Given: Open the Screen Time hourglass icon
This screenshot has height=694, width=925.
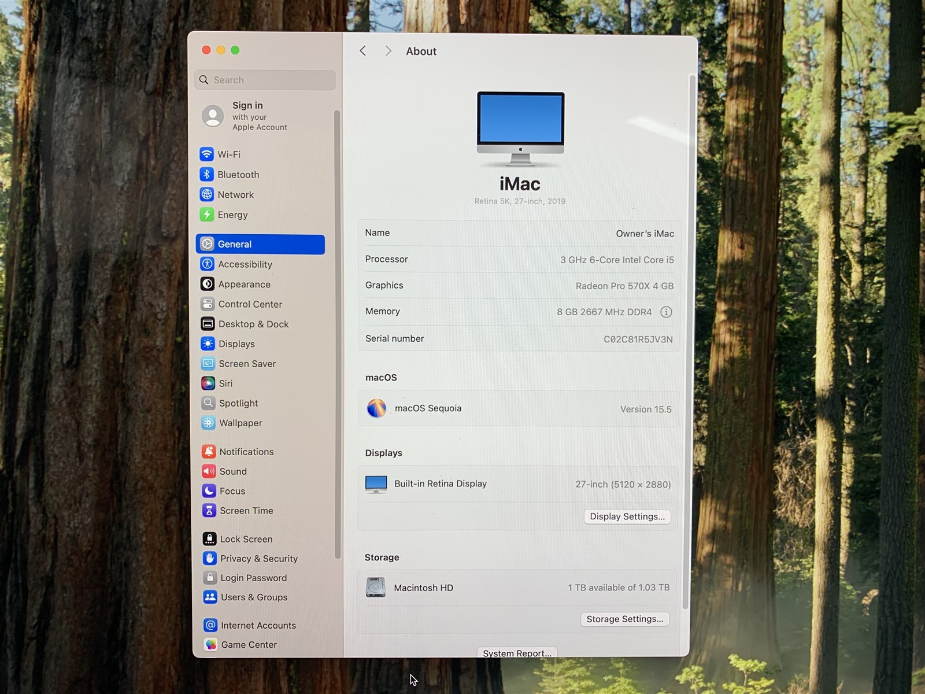Looking at the screenshot, I should tap(209, 511).
